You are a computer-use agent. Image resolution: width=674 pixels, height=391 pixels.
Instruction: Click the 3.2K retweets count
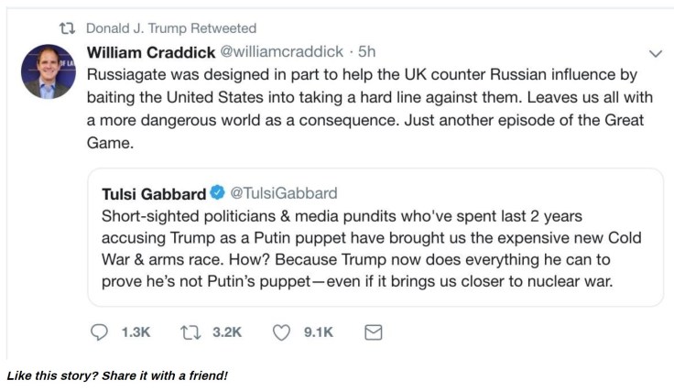click(x=227, y=333)
